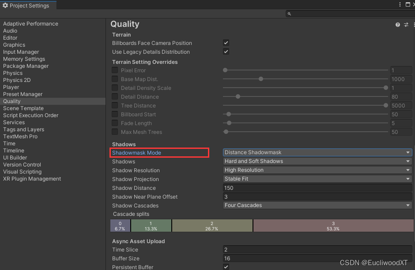415x270 pixels.
Task: Open Editor settings category
Action: tap(10, 38)
